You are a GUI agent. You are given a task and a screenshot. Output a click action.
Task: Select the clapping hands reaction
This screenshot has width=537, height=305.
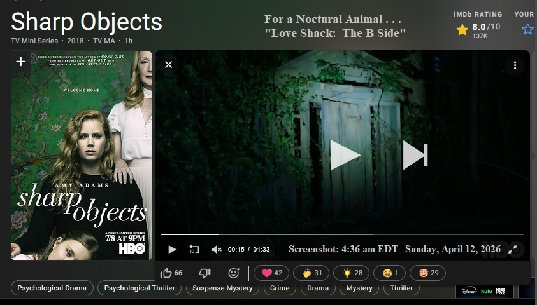point(311,273)
